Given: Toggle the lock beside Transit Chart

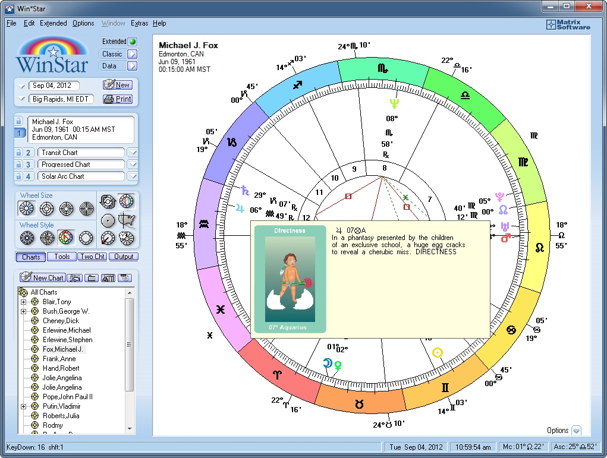Looking at the screenshot, I should [18, 153].
